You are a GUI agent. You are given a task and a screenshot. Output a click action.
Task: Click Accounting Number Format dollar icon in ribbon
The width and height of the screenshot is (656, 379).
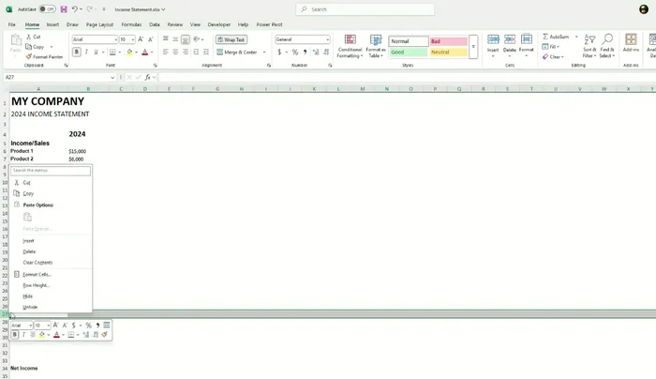coord(279,52)
